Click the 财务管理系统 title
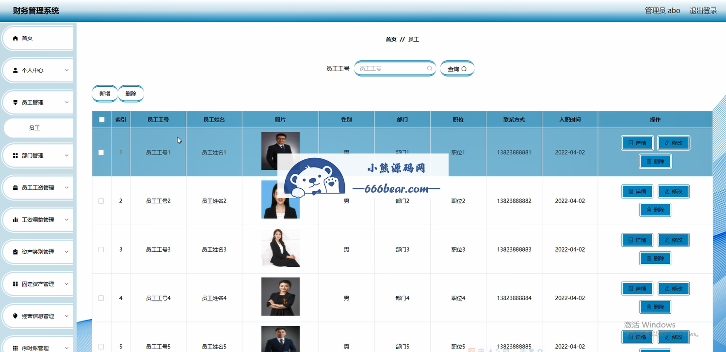The width and height of the screenshot is (726, 352). (x=36, y=11)
